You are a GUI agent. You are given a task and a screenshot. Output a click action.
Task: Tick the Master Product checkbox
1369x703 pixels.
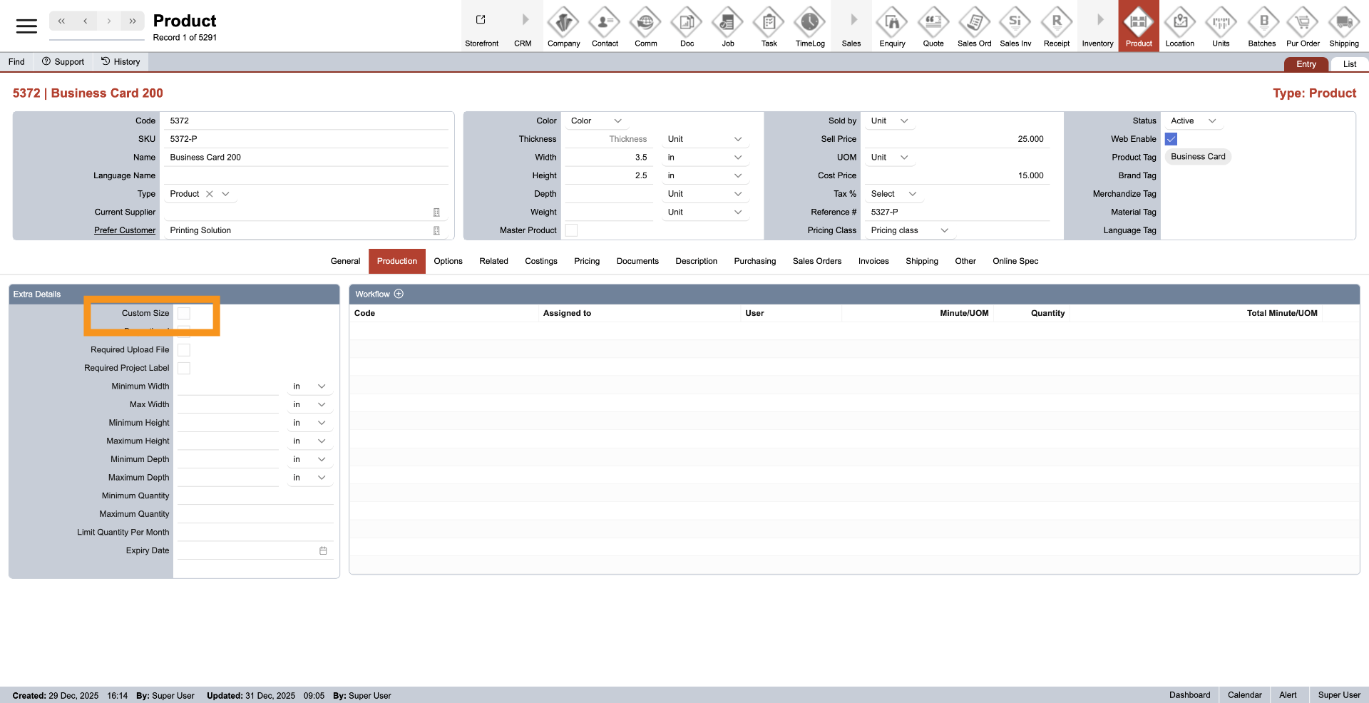tap(571, 230)
